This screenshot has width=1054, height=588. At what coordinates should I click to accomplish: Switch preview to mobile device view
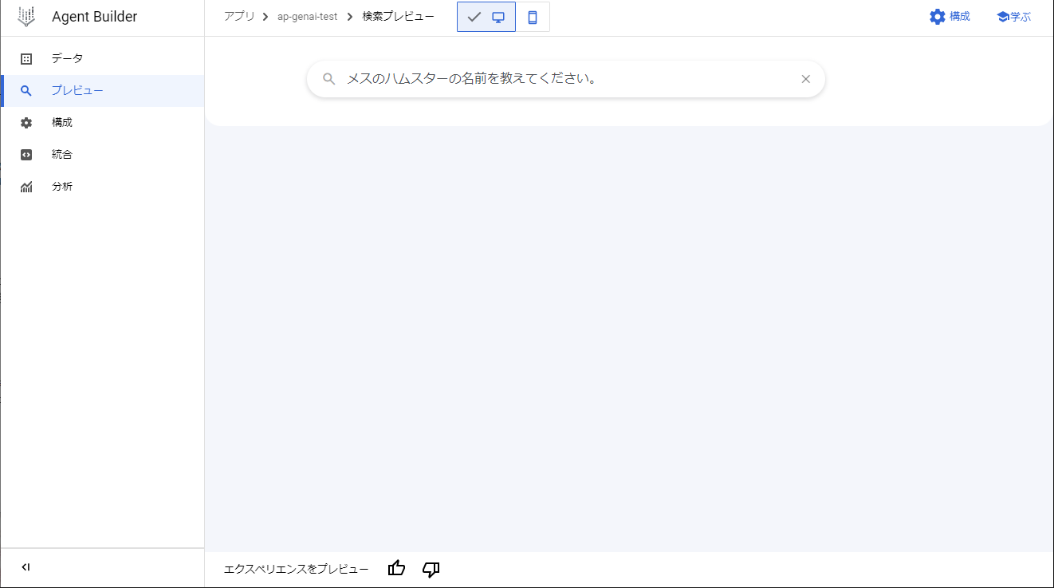[533, 16]
